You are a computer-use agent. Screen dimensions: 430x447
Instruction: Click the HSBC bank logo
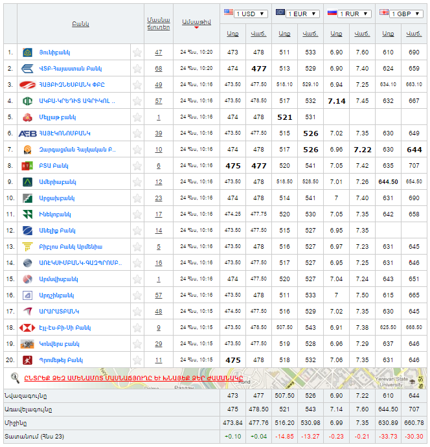(27, 328)
